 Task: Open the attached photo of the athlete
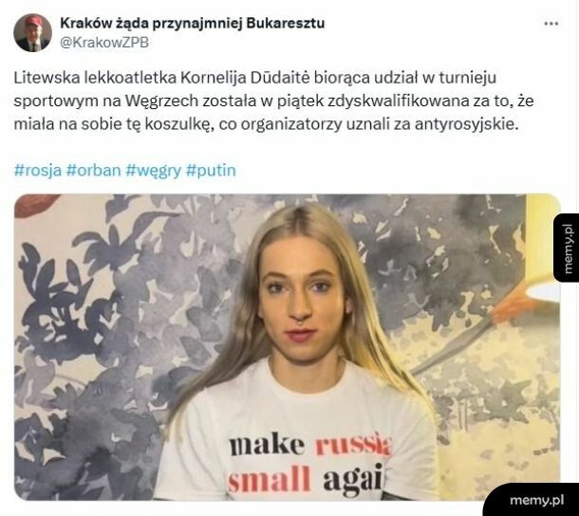[288, 347]
